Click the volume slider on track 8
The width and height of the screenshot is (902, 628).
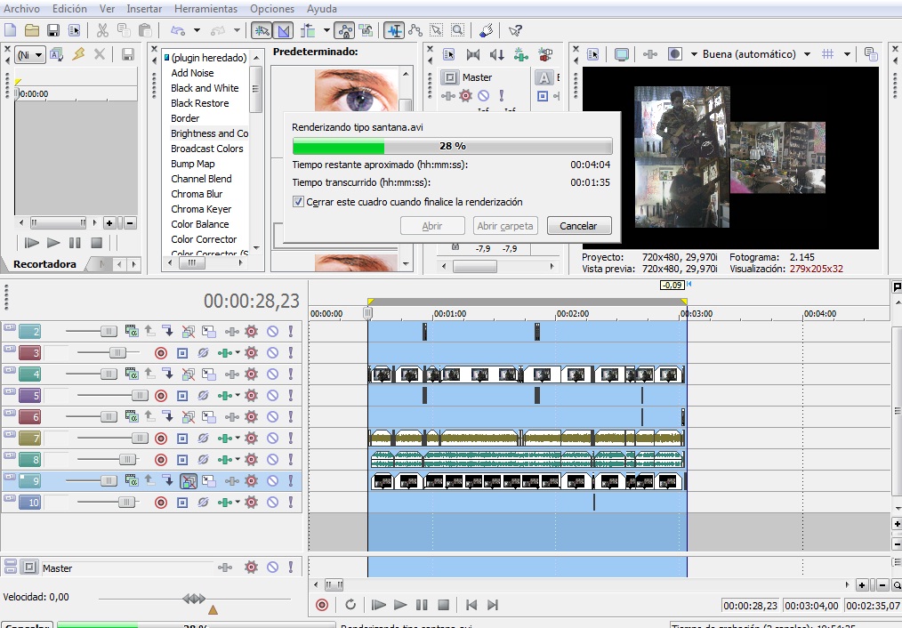pyautogui.click(x=129, y=460)
